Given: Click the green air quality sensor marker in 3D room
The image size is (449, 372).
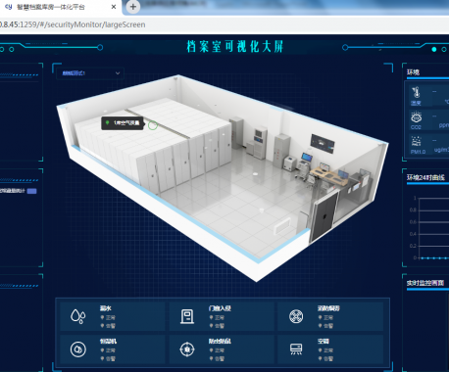Looking at the screenshot, I should click(153, 125).
